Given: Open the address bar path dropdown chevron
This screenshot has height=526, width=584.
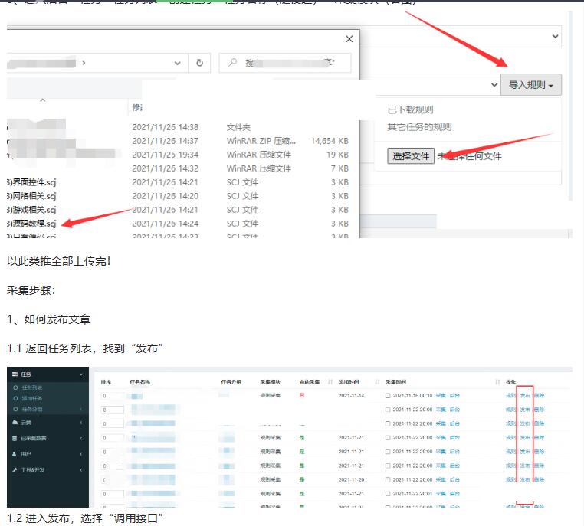Looking at the screenshot, I should coord(177,63).
